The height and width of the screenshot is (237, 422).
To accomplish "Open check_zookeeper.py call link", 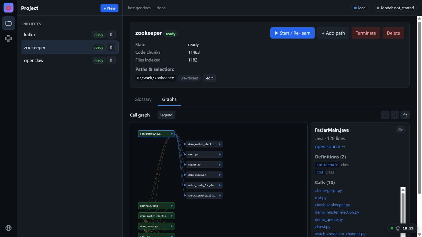I will pos(332,205).
